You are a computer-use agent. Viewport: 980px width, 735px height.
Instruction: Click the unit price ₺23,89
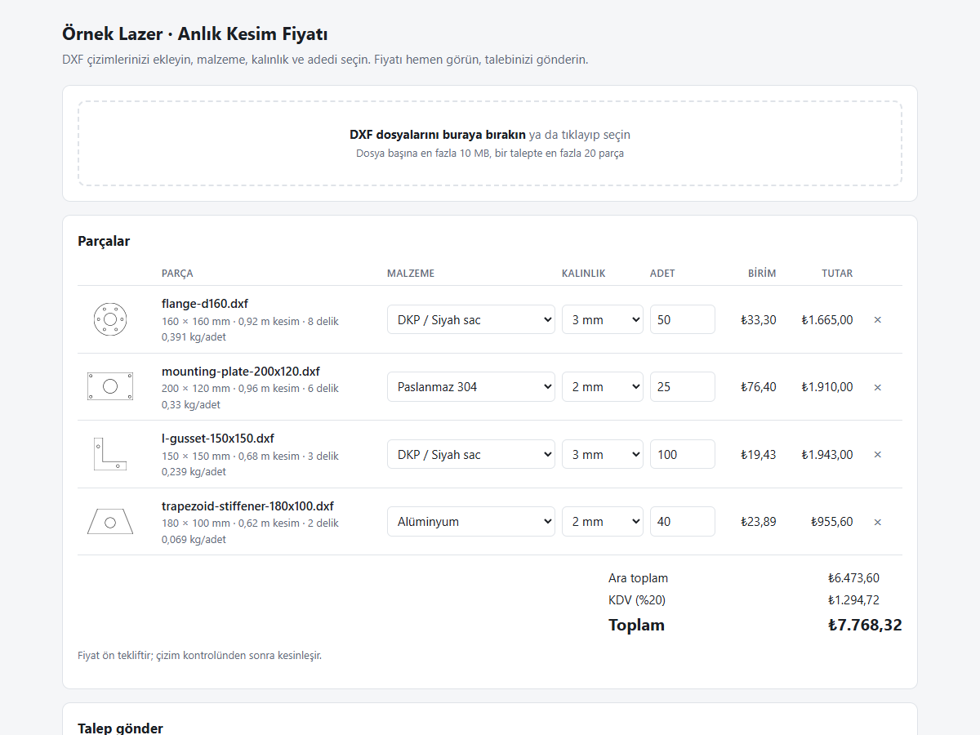759,522
